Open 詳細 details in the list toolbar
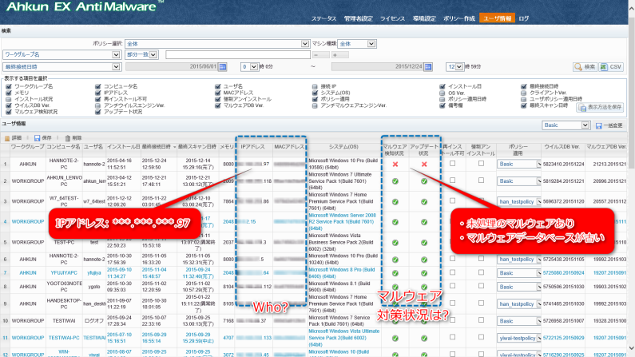Viewport: 635px width, 357px height. point(13,138)
